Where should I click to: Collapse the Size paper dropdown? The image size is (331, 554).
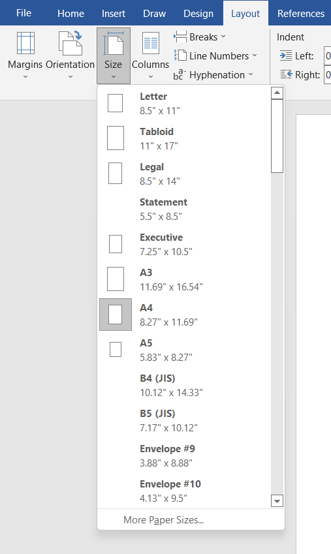[114, 56]
